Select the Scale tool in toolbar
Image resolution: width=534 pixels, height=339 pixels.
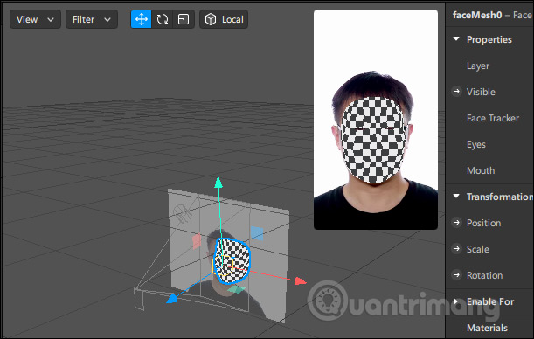pos(184,19)
